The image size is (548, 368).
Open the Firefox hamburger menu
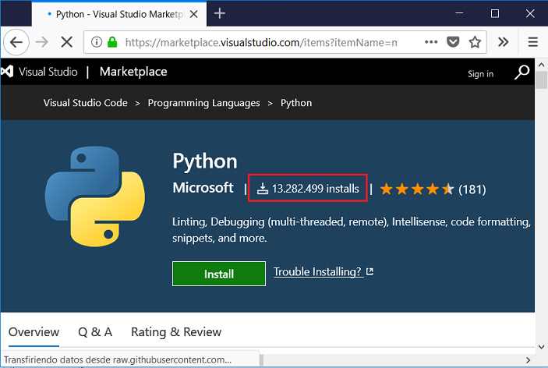click(532, 42)
